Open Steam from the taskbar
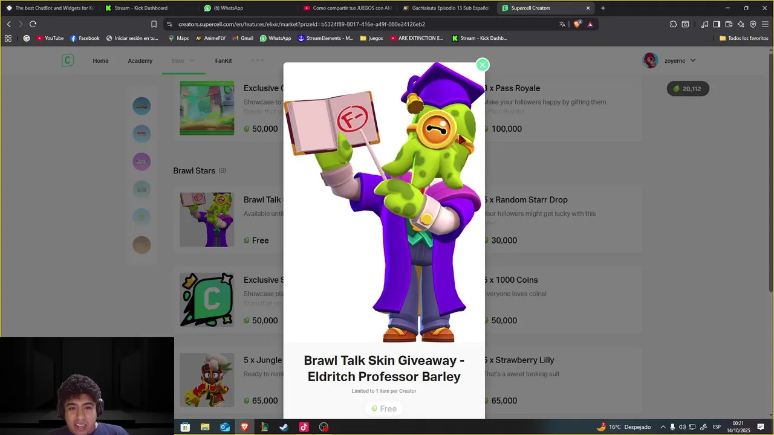 pyautogui.click(x=284, y=427)
